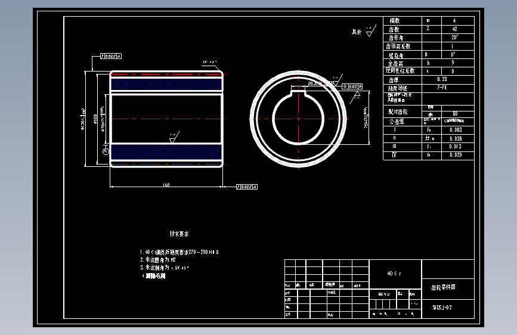Select the 齿数 label in the parameter table
Viewport: 517px width, 335px height.
point(394,29)
